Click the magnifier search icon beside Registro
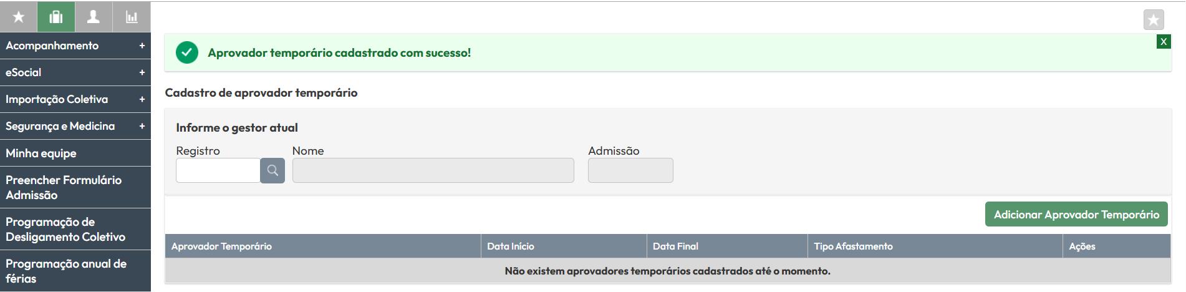Viewport: 1186px width, 292px height. [x=272, y=170]
